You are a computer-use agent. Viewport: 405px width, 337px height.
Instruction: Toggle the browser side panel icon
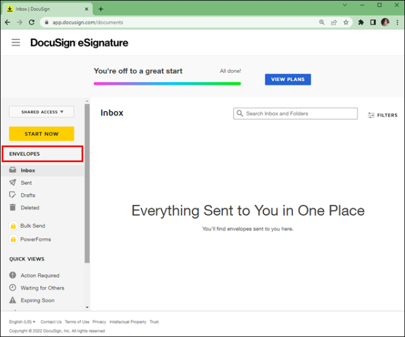pyautogui.click(x=373, y=22)
